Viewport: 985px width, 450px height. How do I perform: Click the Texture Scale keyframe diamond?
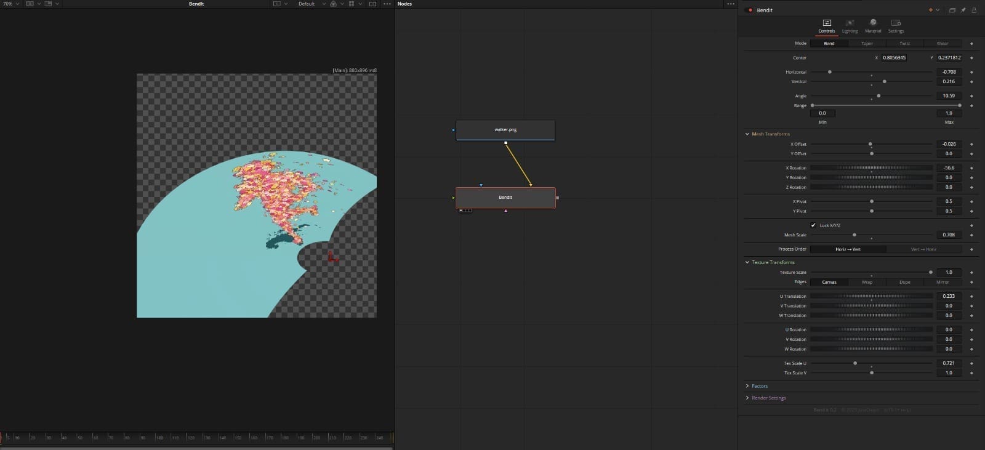[x=971, y=273]
